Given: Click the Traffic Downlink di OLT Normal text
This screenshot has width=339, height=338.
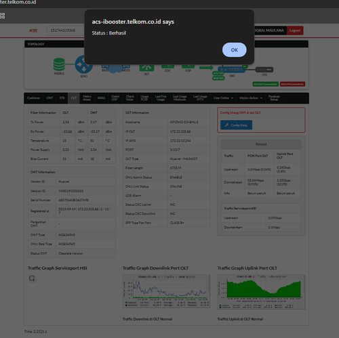Looking at the screenshot, I should coord(147,319).
